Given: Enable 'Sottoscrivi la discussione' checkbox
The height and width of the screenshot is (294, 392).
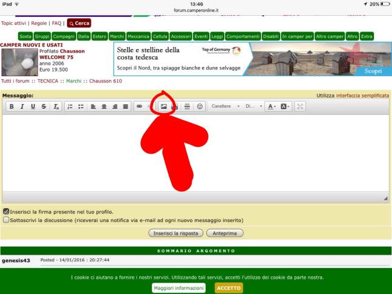Looking at the screenshot, I should pos(6,220).
